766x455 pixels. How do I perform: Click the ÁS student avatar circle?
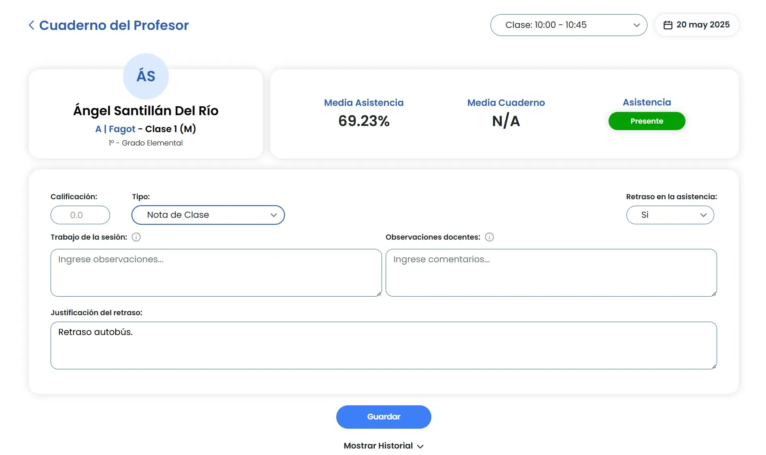(146, 76)
